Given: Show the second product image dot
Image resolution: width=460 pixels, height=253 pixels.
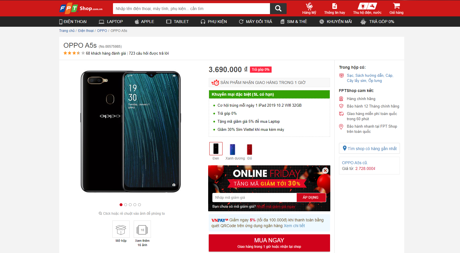Looking at the screenshot, I should (126, 205).
